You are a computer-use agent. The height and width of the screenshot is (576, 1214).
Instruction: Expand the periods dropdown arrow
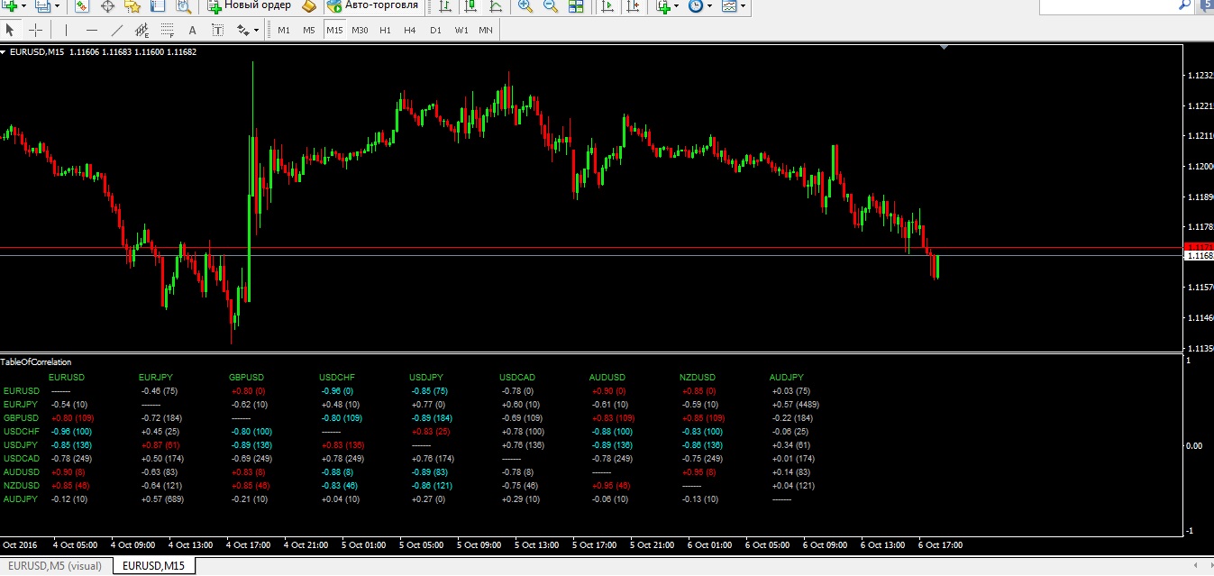point(710,6)
